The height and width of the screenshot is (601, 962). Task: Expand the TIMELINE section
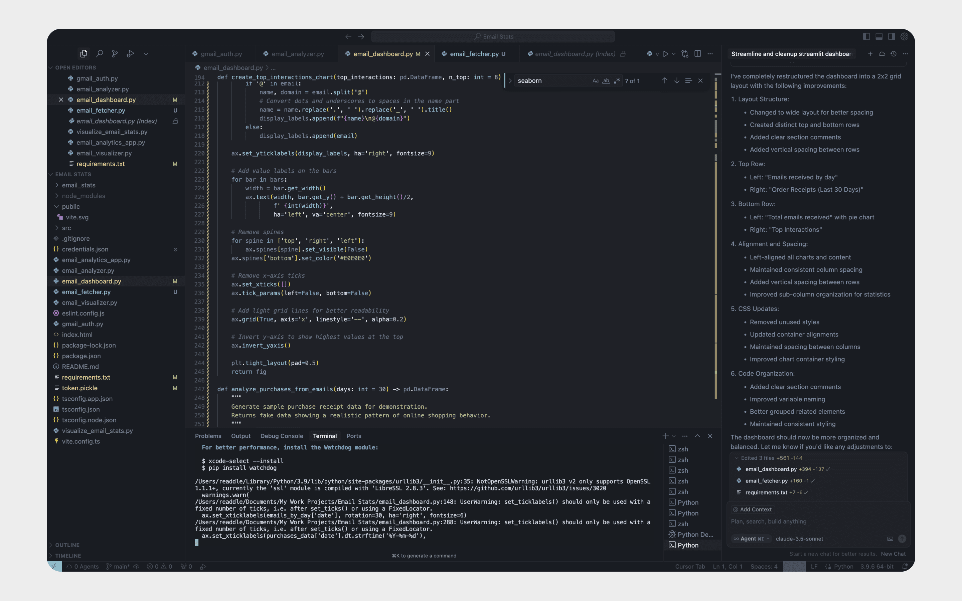(x=51, y=556)
